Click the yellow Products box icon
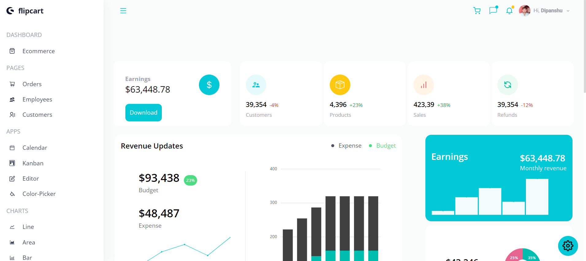This screenshot has height=261, width=586. click(x=340, y=85)
